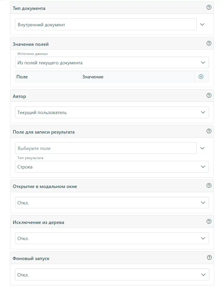Show help for Фоновый запуск section
The height and width of the screenshot is (288, 223).
(209, 258)
